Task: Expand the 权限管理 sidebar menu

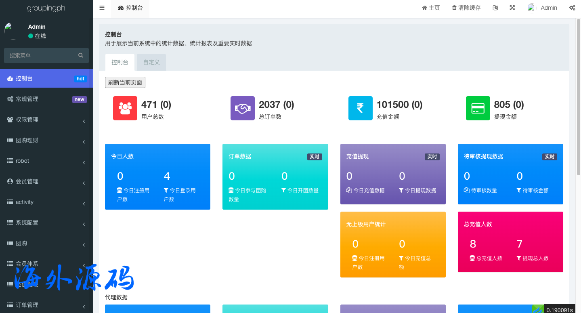Action: (46, 120)
